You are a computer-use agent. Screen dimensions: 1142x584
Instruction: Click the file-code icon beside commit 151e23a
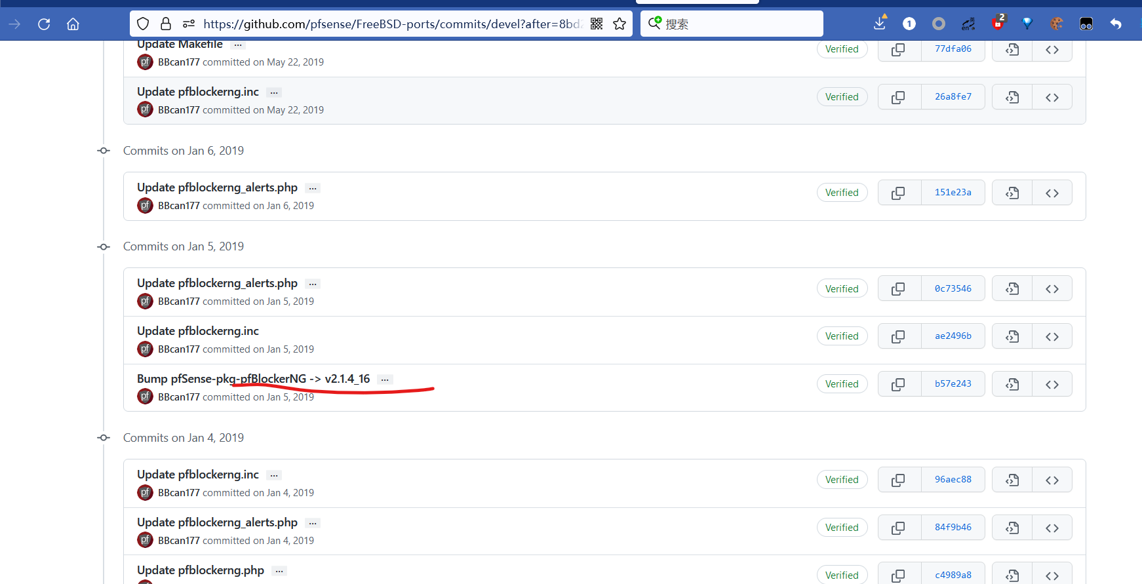1012,193
